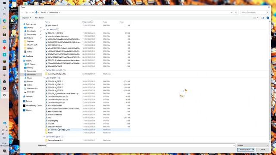Go forward with the Forward arrow

[x=26, y=12]
